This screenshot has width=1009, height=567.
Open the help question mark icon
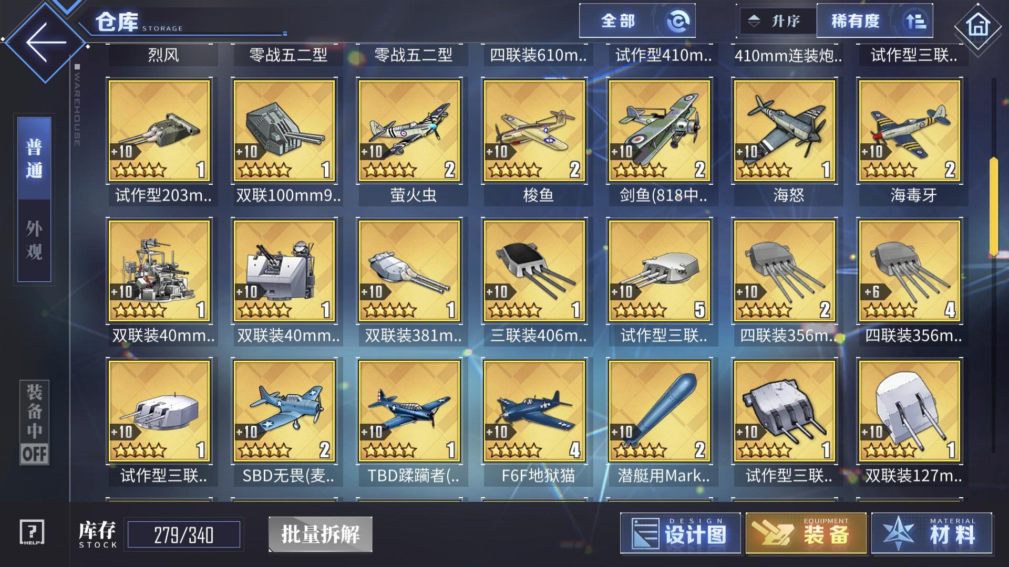coord(32,532)
